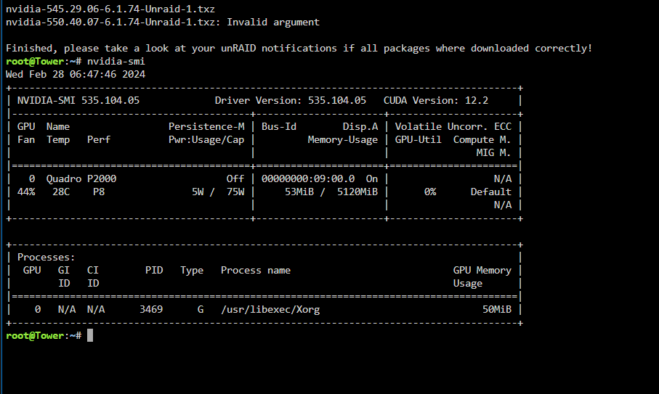Click the /usr/libexec/Xorg process name

(x=270, y=310)
